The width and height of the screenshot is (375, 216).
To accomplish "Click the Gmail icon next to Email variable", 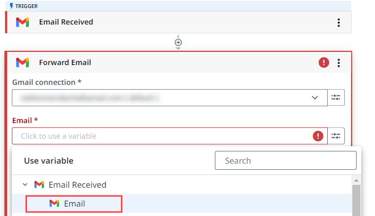I will 54,204.
